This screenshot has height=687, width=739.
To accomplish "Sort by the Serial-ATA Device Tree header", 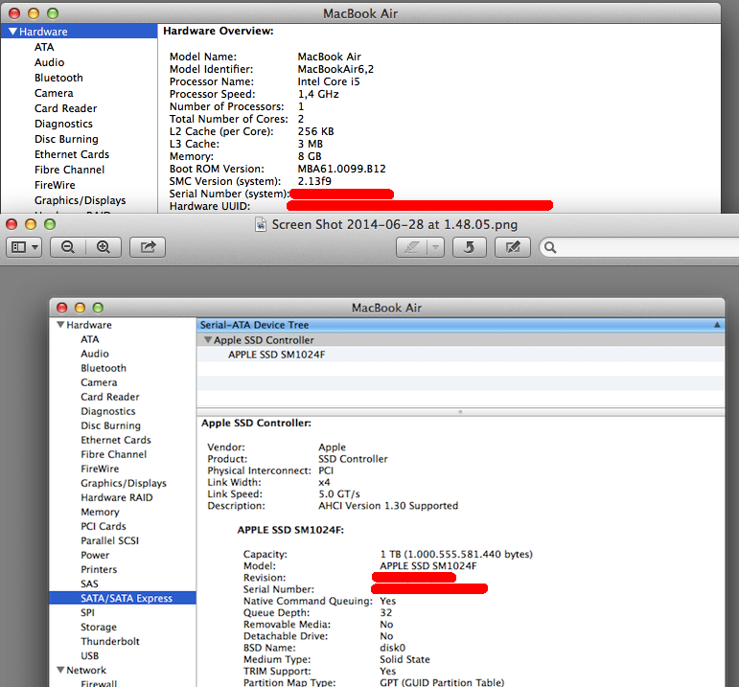I will 460,325.
